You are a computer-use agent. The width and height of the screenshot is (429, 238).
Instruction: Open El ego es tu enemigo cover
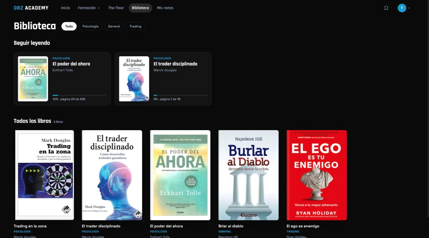coord(317,175)
